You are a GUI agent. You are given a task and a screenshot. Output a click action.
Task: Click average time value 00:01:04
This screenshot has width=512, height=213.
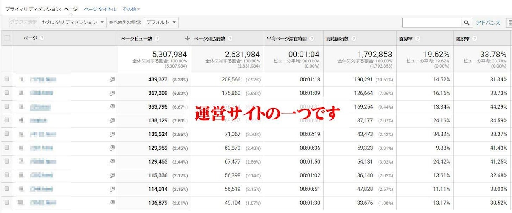tap(304, 55)
